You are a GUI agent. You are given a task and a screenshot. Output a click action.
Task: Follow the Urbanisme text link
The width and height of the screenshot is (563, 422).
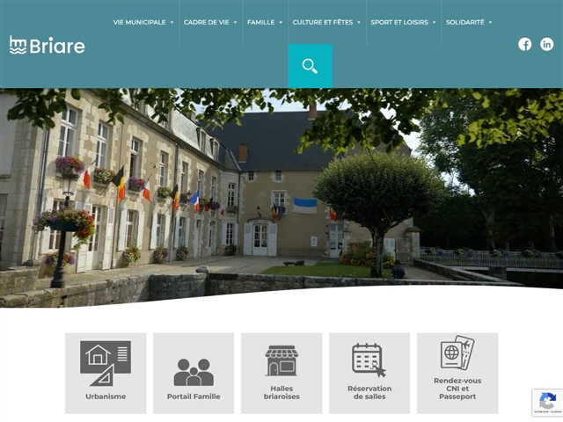pyautogui.click(x=106, y=397)
